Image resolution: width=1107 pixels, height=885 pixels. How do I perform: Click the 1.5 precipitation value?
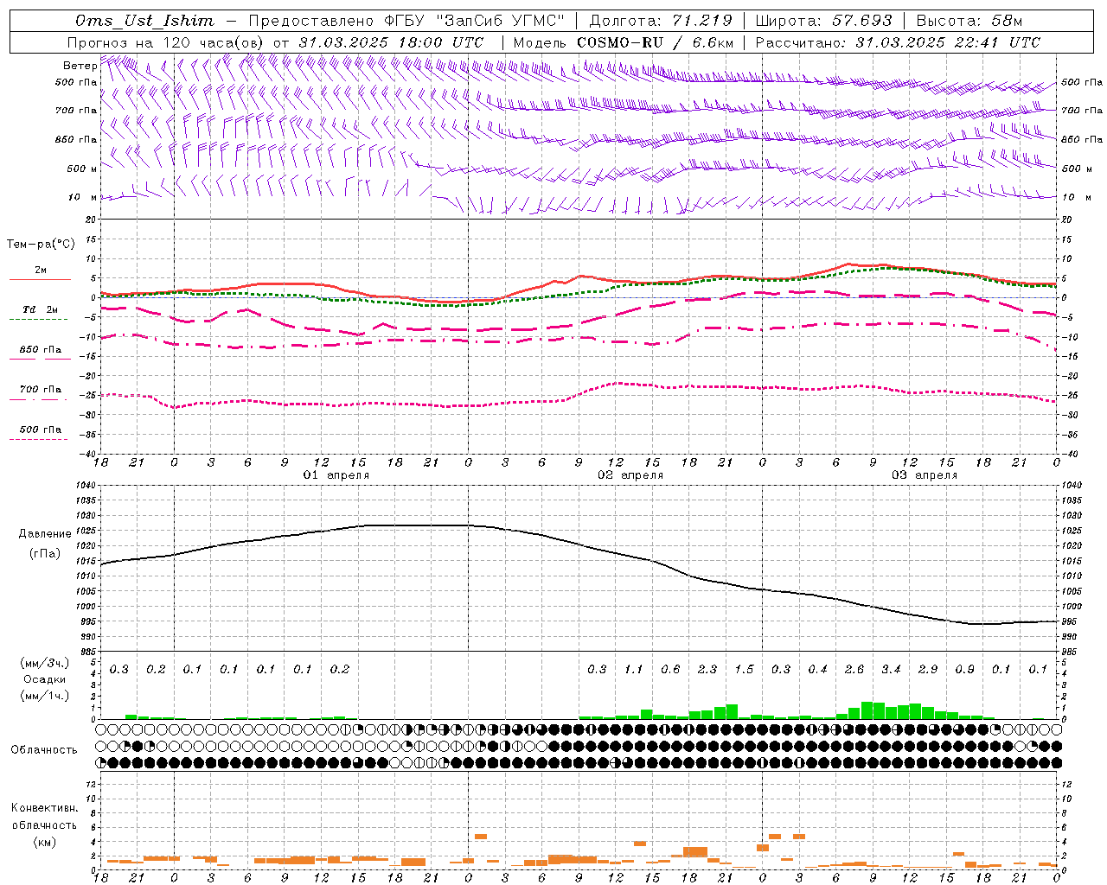pos(744,669)
